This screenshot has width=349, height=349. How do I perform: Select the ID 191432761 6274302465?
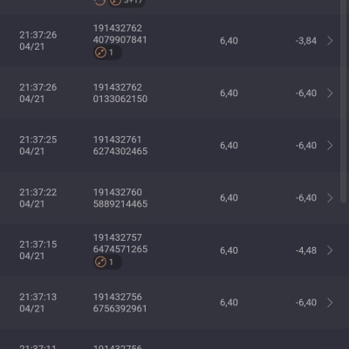pyautogui.click(x=120, y=146)
